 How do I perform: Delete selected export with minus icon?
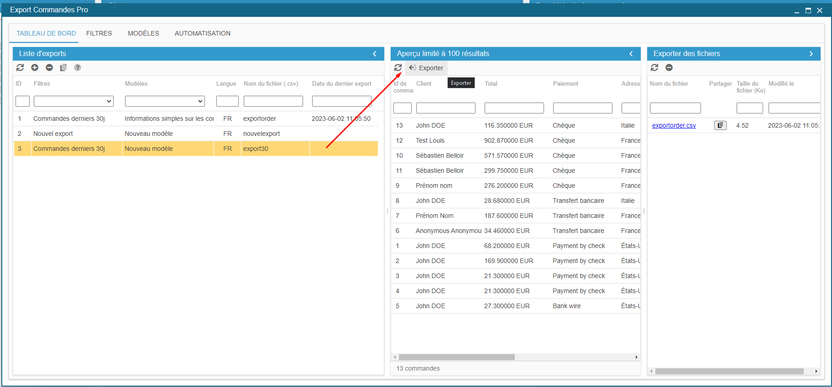[49, 67]
